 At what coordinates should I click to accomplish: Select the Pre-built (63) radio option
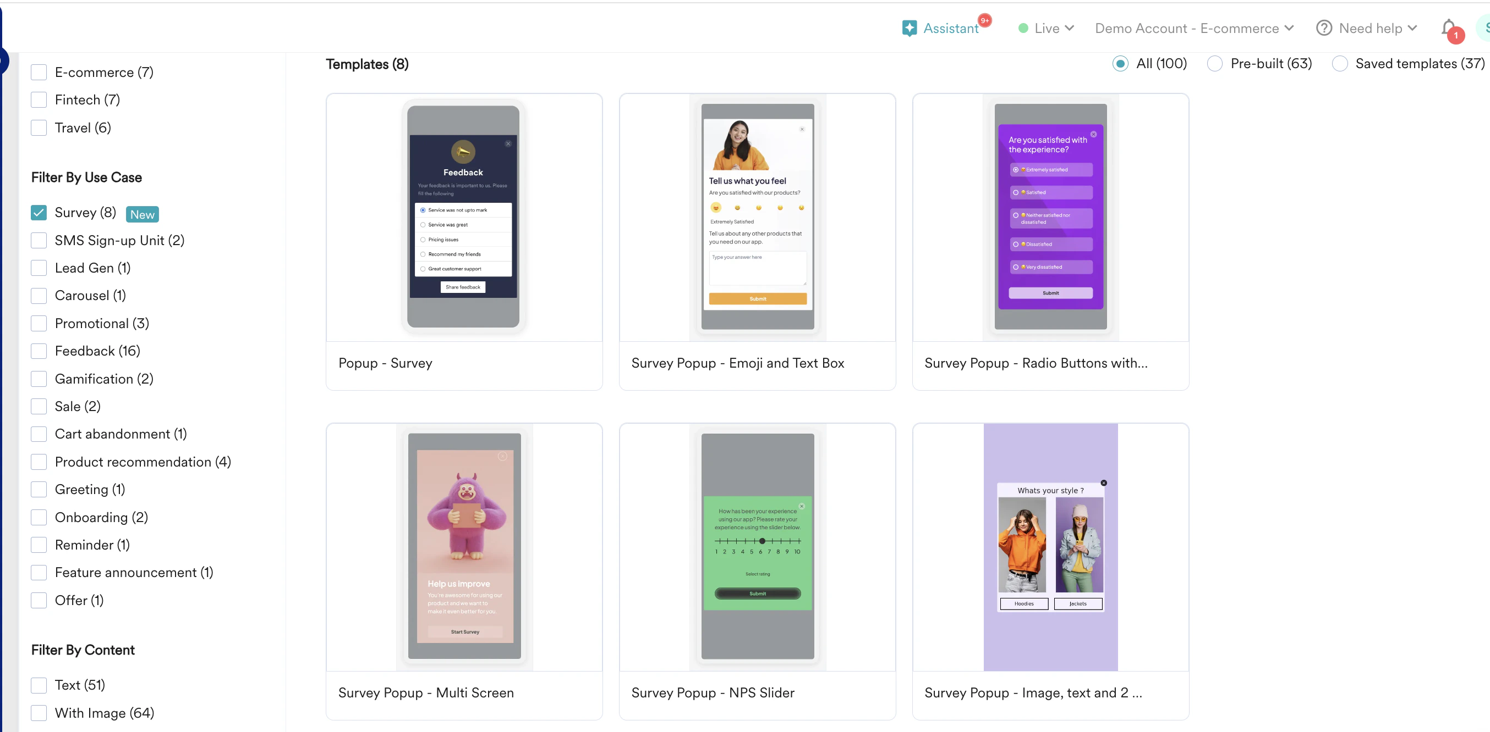pos(1215,64)
